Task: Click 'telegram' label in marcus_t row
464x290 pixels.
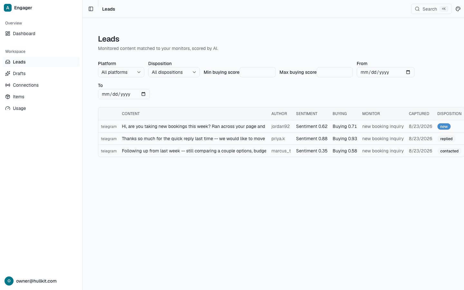Action: click(x=109, y=151)
